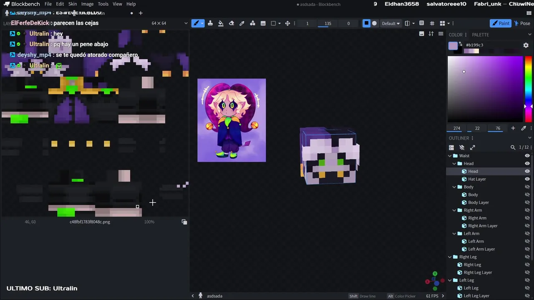This screenshot has height=300, width=534.
Task: Click the brush opacity value 135
Action: point(328,23)
